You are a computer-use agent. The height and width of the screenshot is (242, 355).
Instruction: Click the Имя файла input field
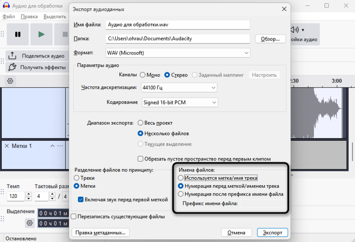point(178,25)
